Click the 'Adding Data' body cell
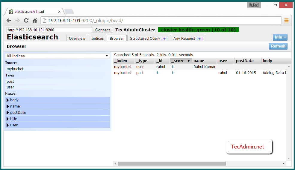 274,73
